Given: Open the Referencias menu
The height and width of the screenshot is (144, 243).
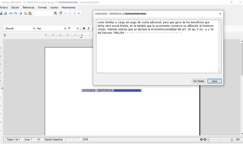Looking at the screenshot, I should tap(28, 7).
